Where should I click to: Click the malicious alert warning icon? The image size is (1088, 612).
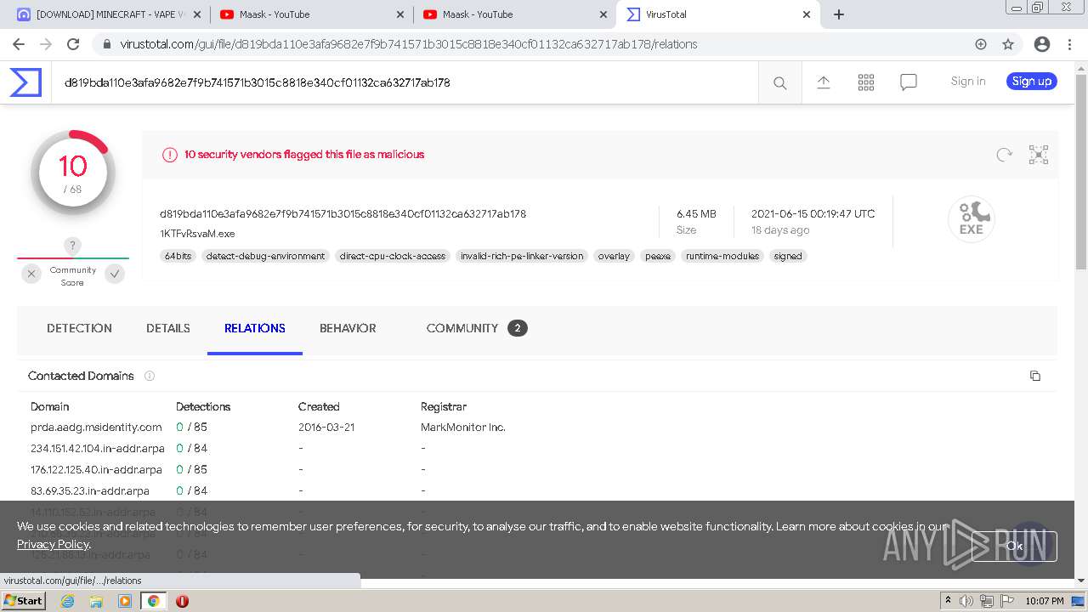tap(170, 155)
